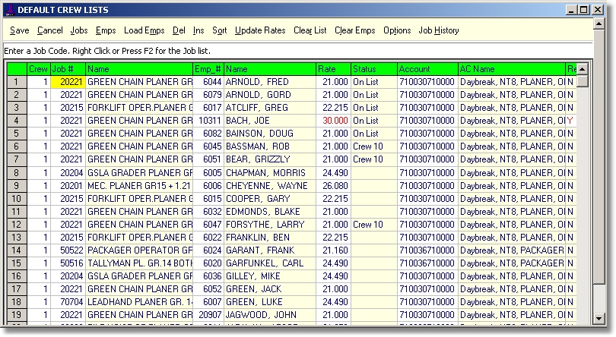Viewport: 616px width, 337px height.
Task: Click the Save toolbar button
Action: tap(20, 30)
